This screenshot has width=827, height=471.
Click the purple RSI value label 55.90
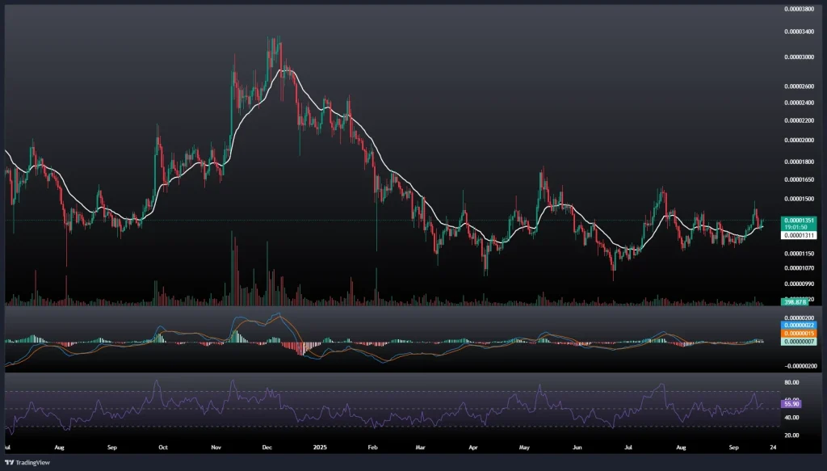(x=791, y=402)
